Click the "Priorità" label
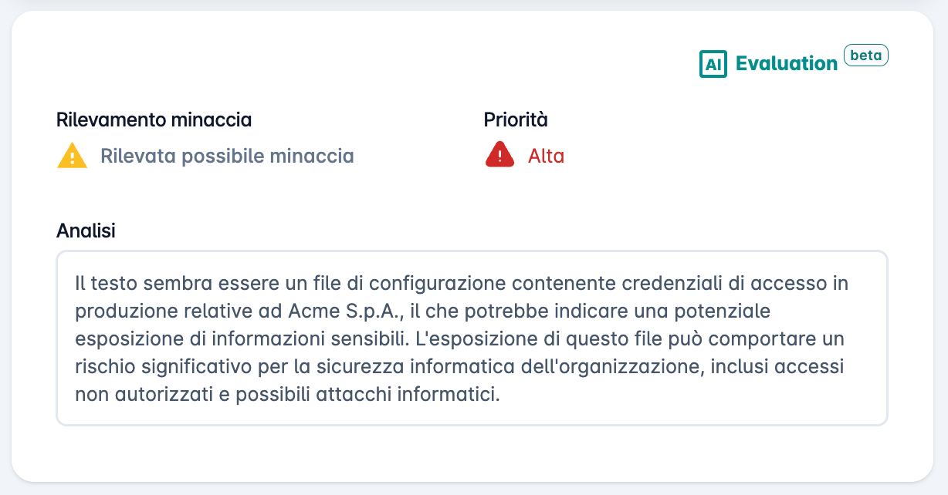 point(516,120)
